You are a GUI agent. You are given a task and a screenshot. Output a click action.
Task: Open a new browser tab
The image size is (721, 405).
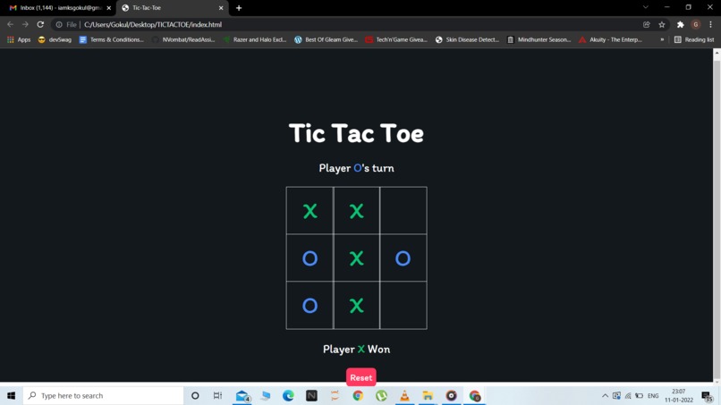click(x=239, y=8)
